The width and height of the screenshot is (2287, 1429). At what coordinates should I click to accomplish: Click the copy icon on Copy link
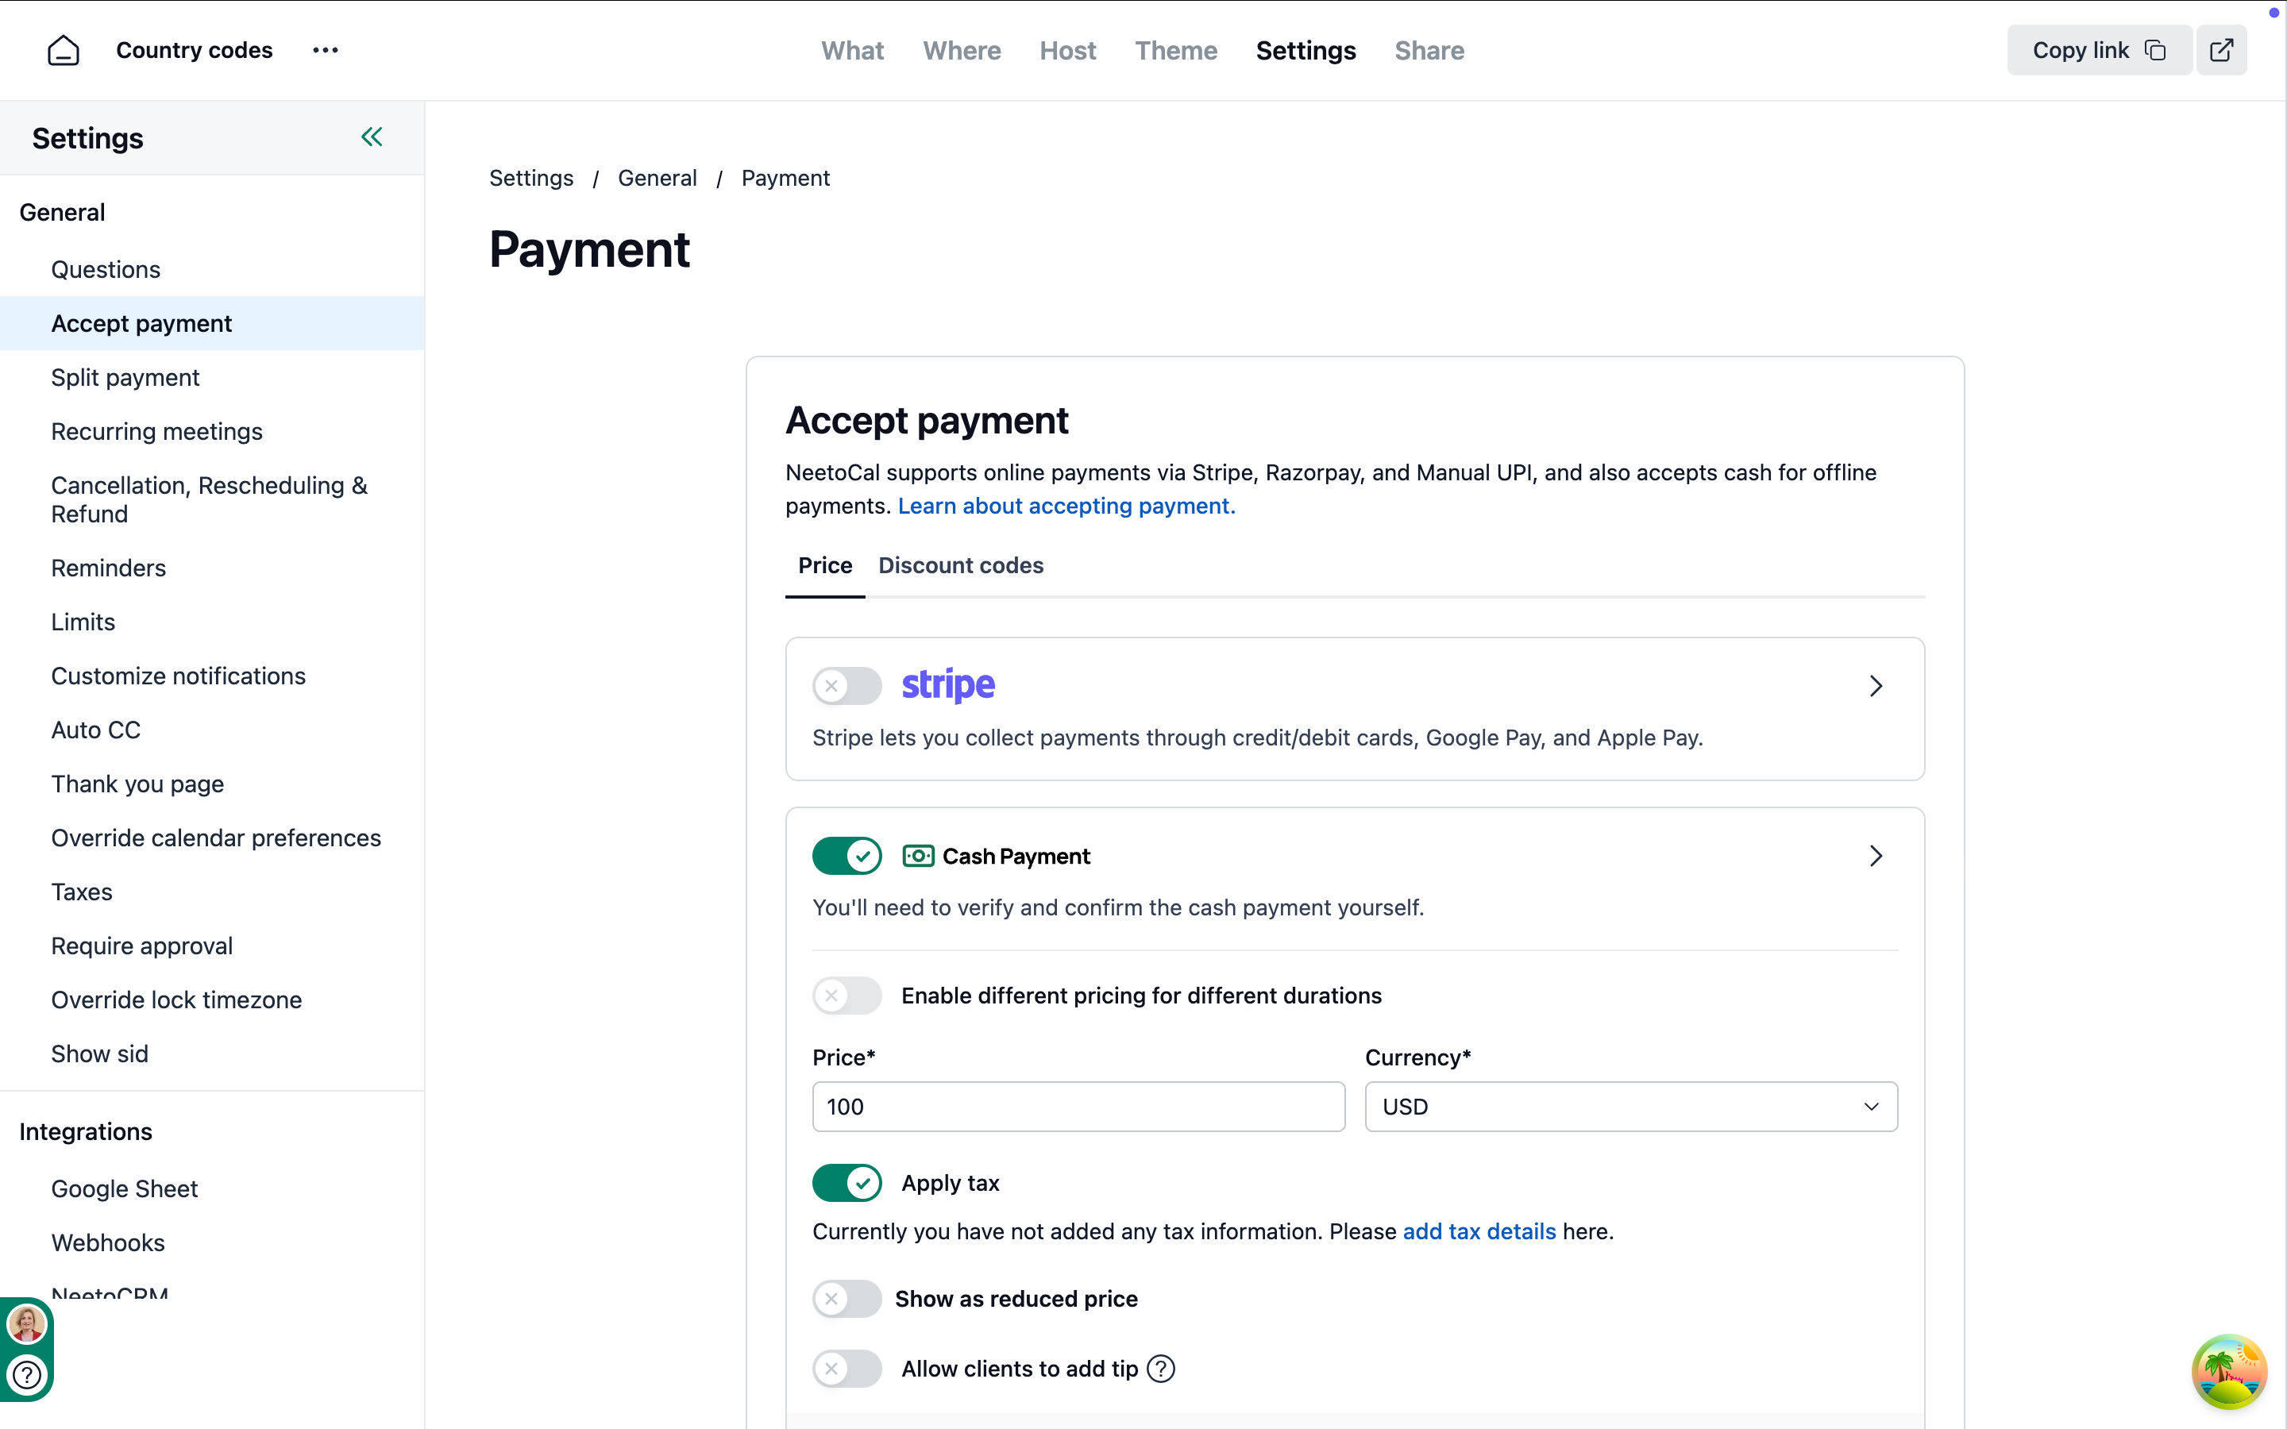point(2154,50)
